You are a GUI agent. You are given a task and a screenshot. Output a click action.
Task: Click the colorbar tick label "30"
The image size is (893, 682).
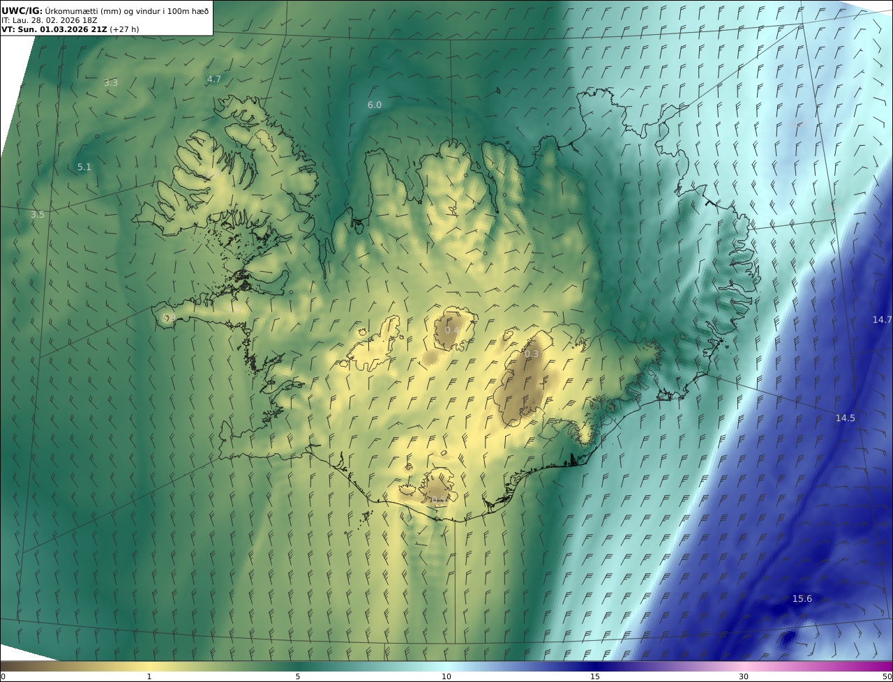point(744,676)
